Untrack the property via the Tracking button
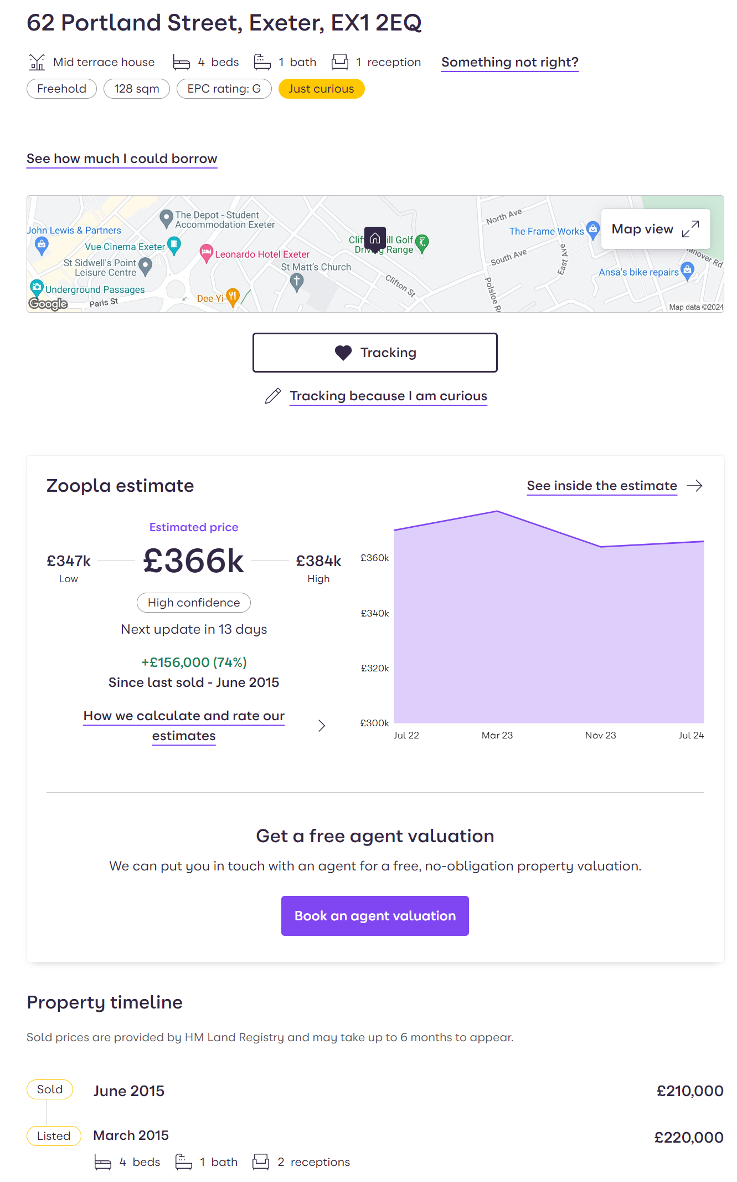Image resolution: width=737 pixels, height=1182 pixels. click(375, 353)
